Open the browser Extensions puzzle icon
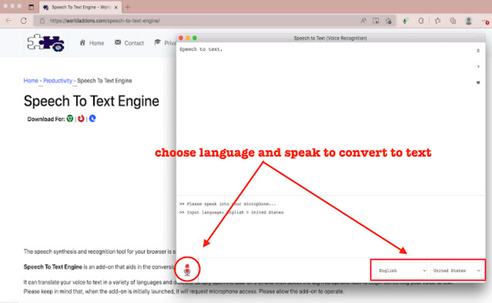Image resolution: width=492 pixels, height=303 pixels. [x=421, y=21]
